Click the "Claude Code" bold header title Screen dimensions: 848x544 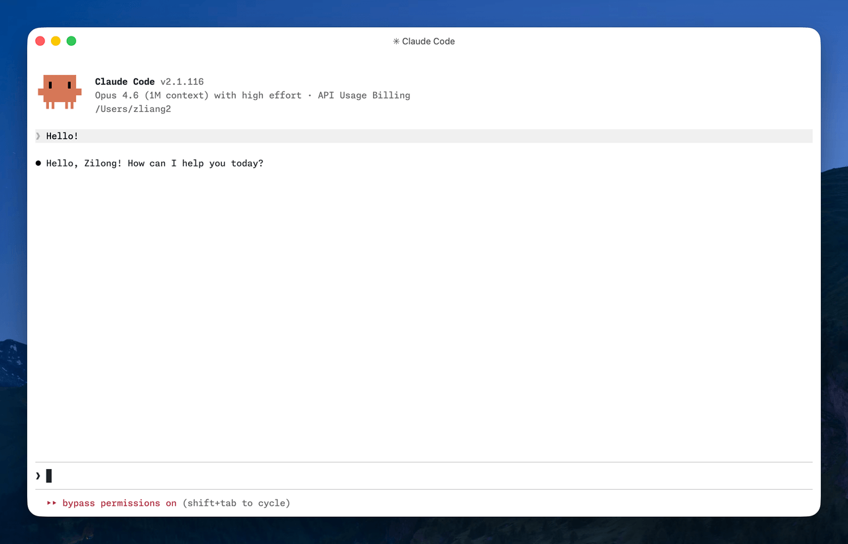125,82
